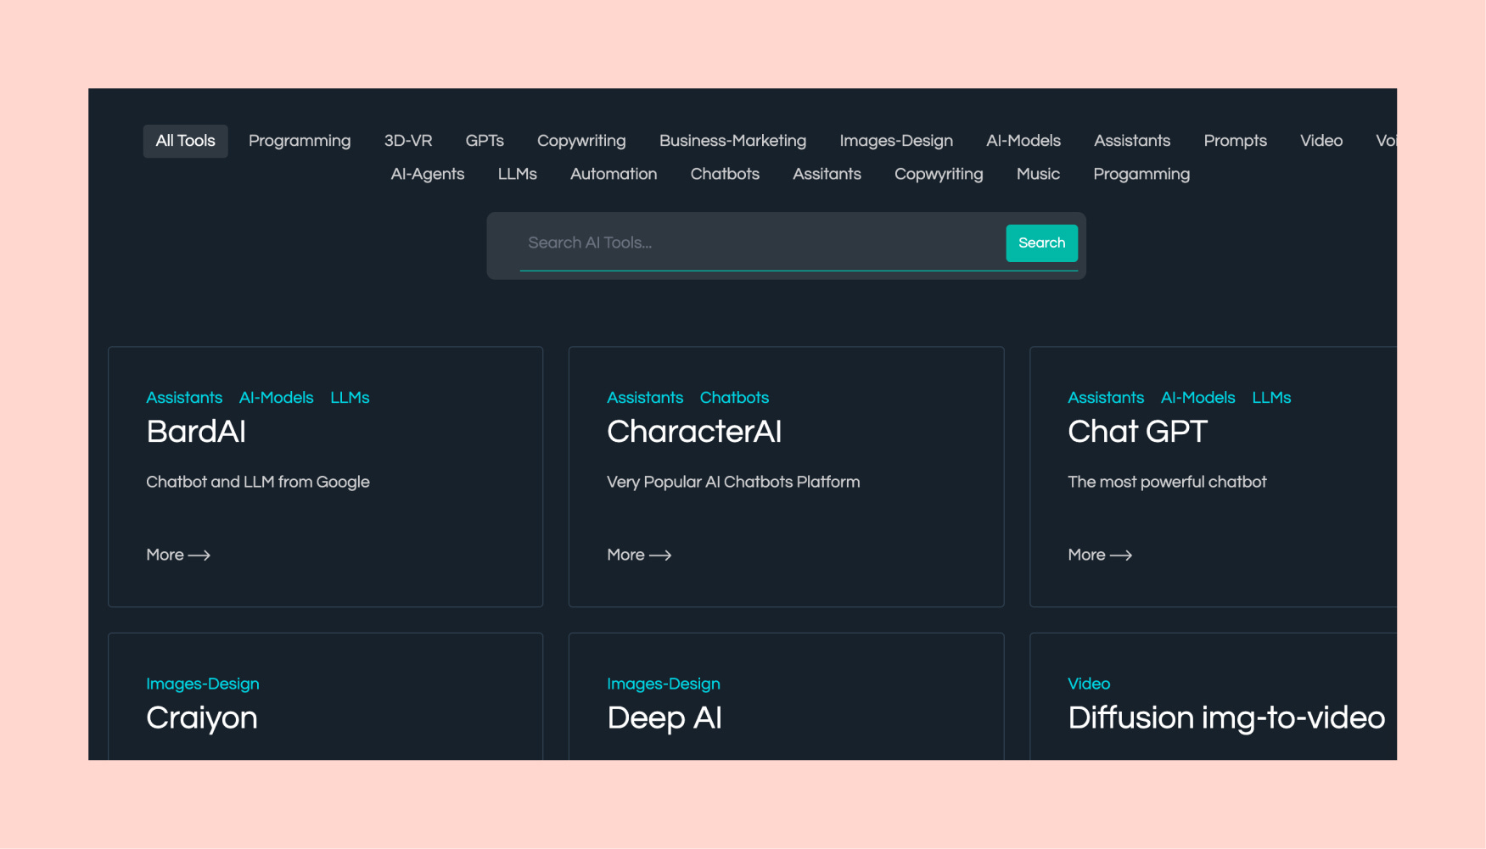1486x849 pixels.
Task: Open the AI-Models tag on Chat GPT card
Action: [x=1198, y=398]
